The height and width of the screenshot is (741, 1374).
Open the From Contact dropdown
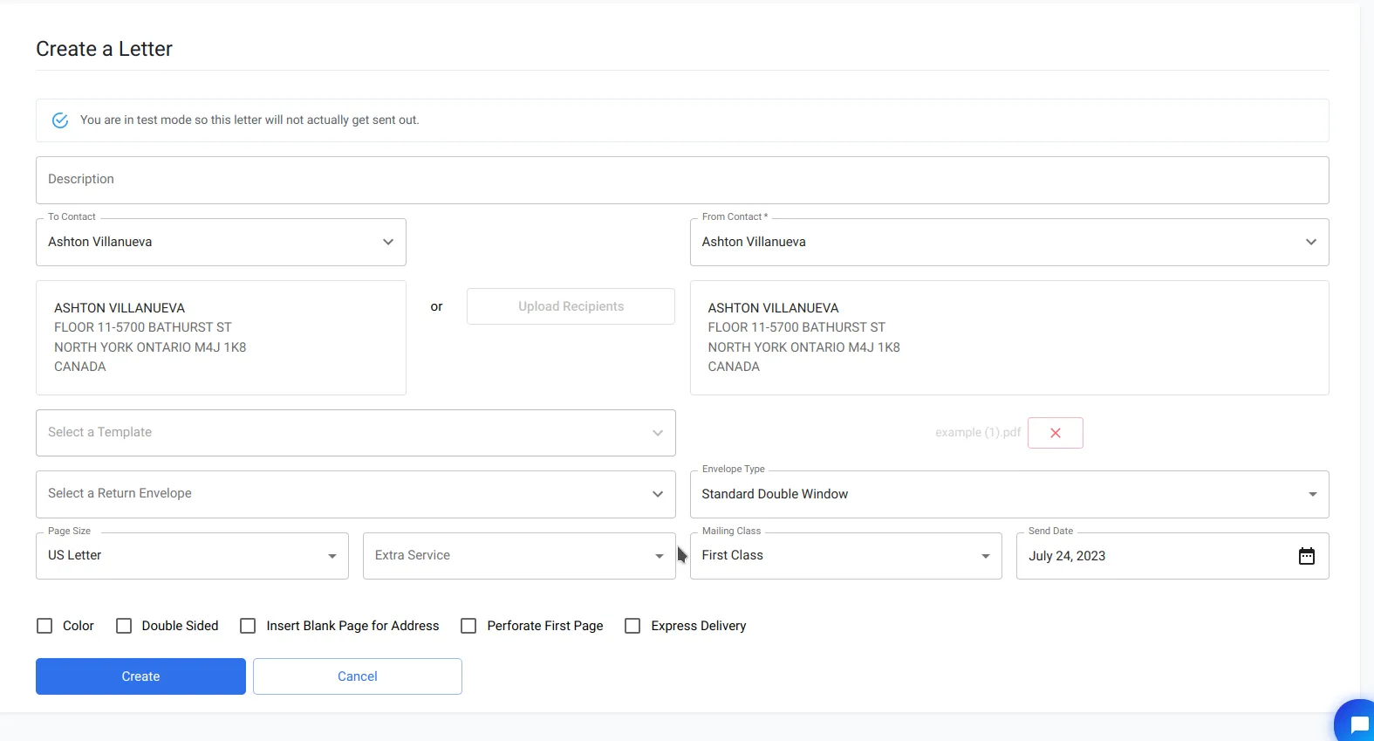[x=1009, y=242]
